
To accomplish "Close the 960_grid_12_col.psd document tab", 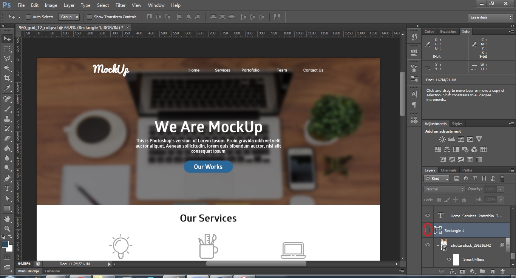I will coord(128,27).
